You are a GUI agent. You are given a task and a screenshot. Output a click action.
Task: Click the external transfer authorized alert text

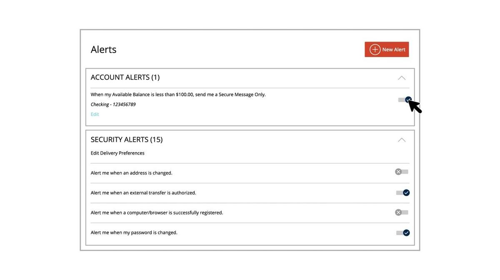(x=143, y=193)
